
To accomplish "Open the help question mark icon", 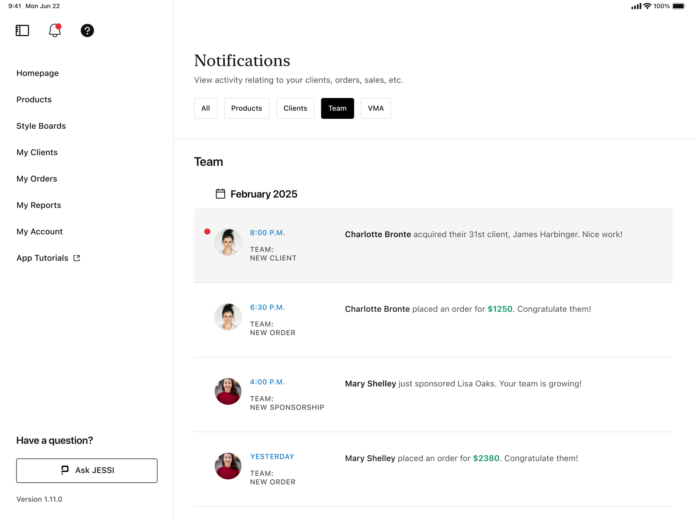I will pos(87,30).
